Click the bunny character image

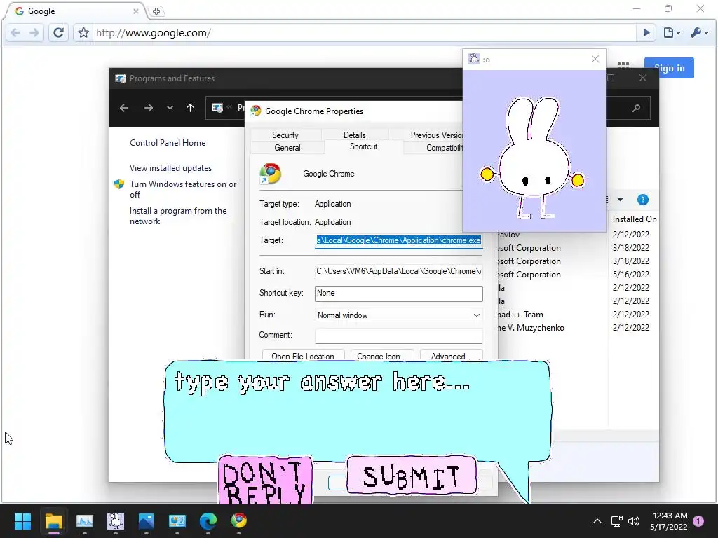(533, 157)
